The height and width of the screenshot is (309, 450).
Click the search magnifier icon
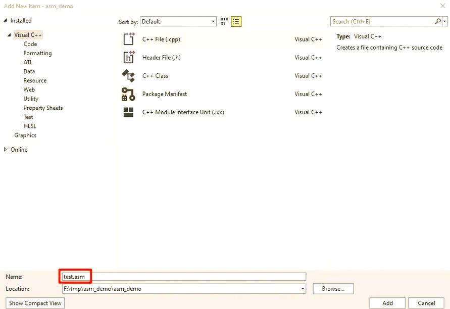(x=438, y=21)
